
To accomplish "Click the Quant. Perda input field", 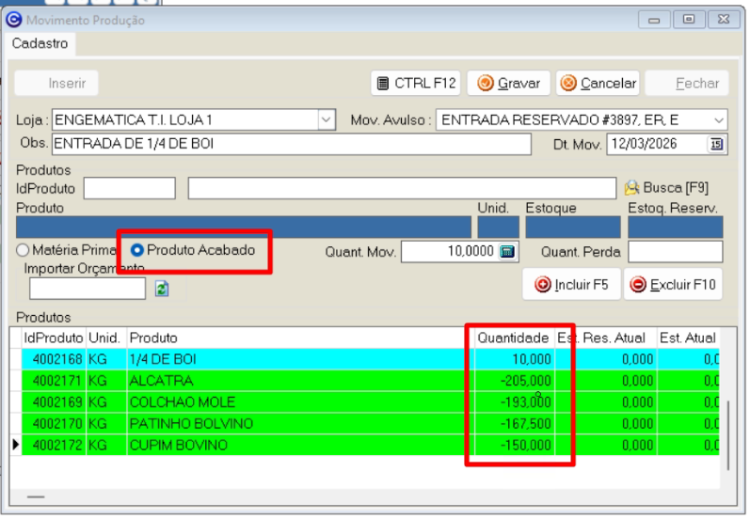I will [675, 252].
